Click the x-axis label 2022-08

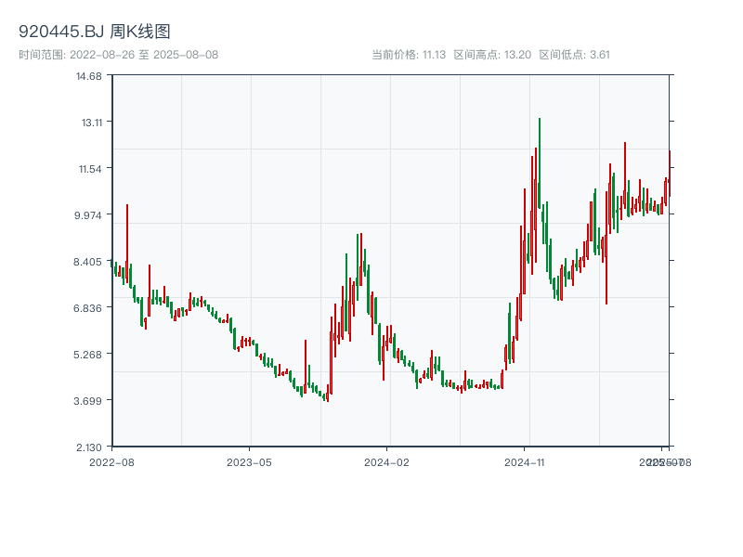coord(111,462)
